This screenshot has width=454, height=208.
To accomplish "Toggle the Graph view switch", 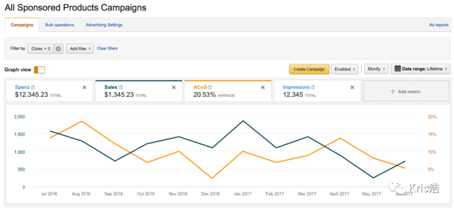I will [40, 69].
